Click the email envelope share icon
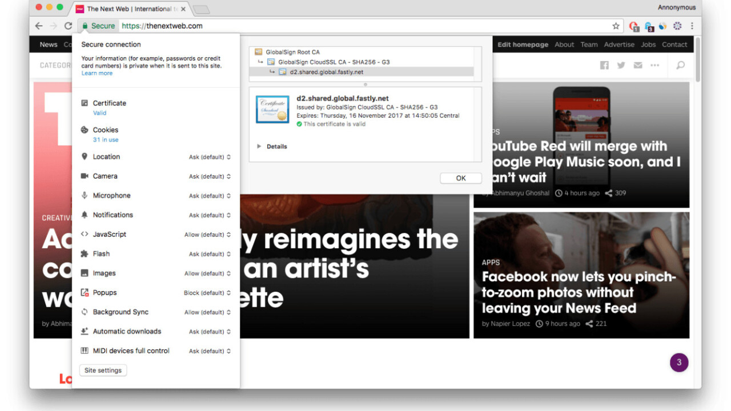The image size is (731, 411). click(x=637, y=66)
